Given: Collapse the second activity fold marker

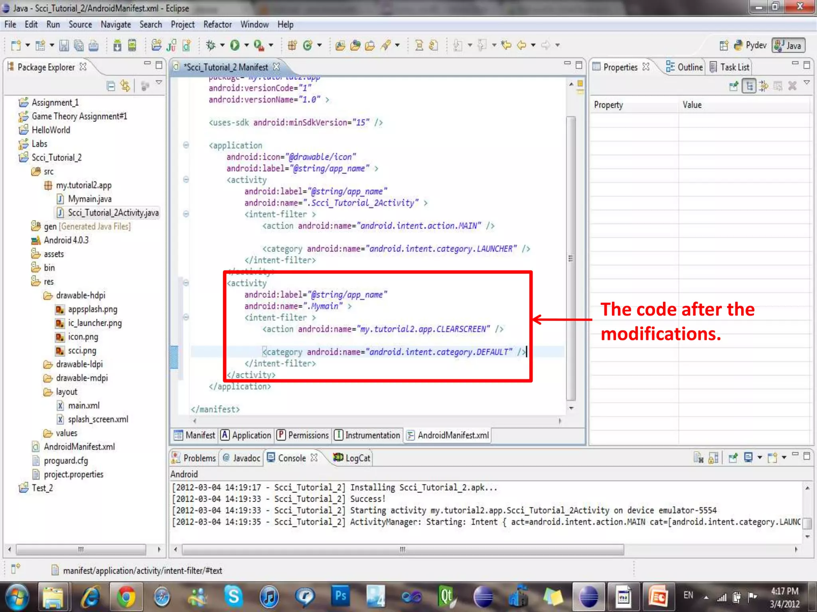Looking at the screenshot, I should (x=186, y=283).
